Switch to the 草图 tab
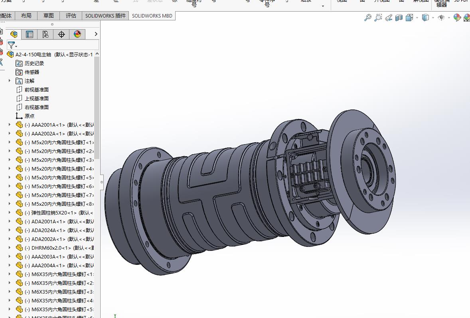Image resolution: width=470 pixels, height=318 pixels. tap(49, 16)
